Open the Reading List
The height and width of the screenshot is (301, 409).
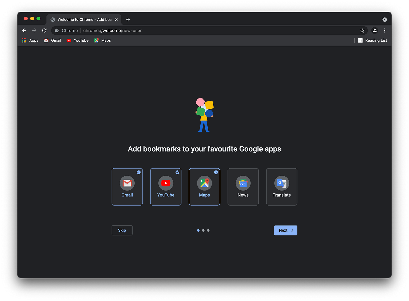372,41
